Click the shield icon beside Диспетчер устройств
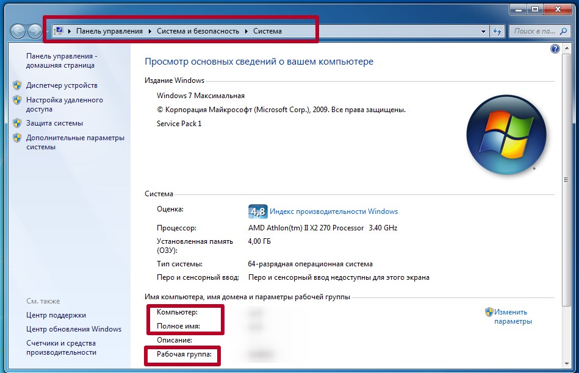Screen dimensions: 579x373 pos(17,86)
